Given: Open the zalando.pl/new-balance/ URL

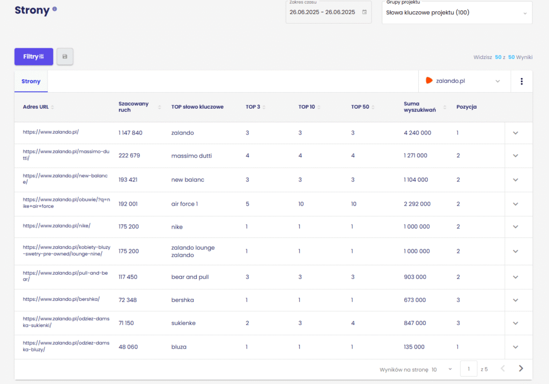Looking at the screenshot, I should tap(65, 179).
